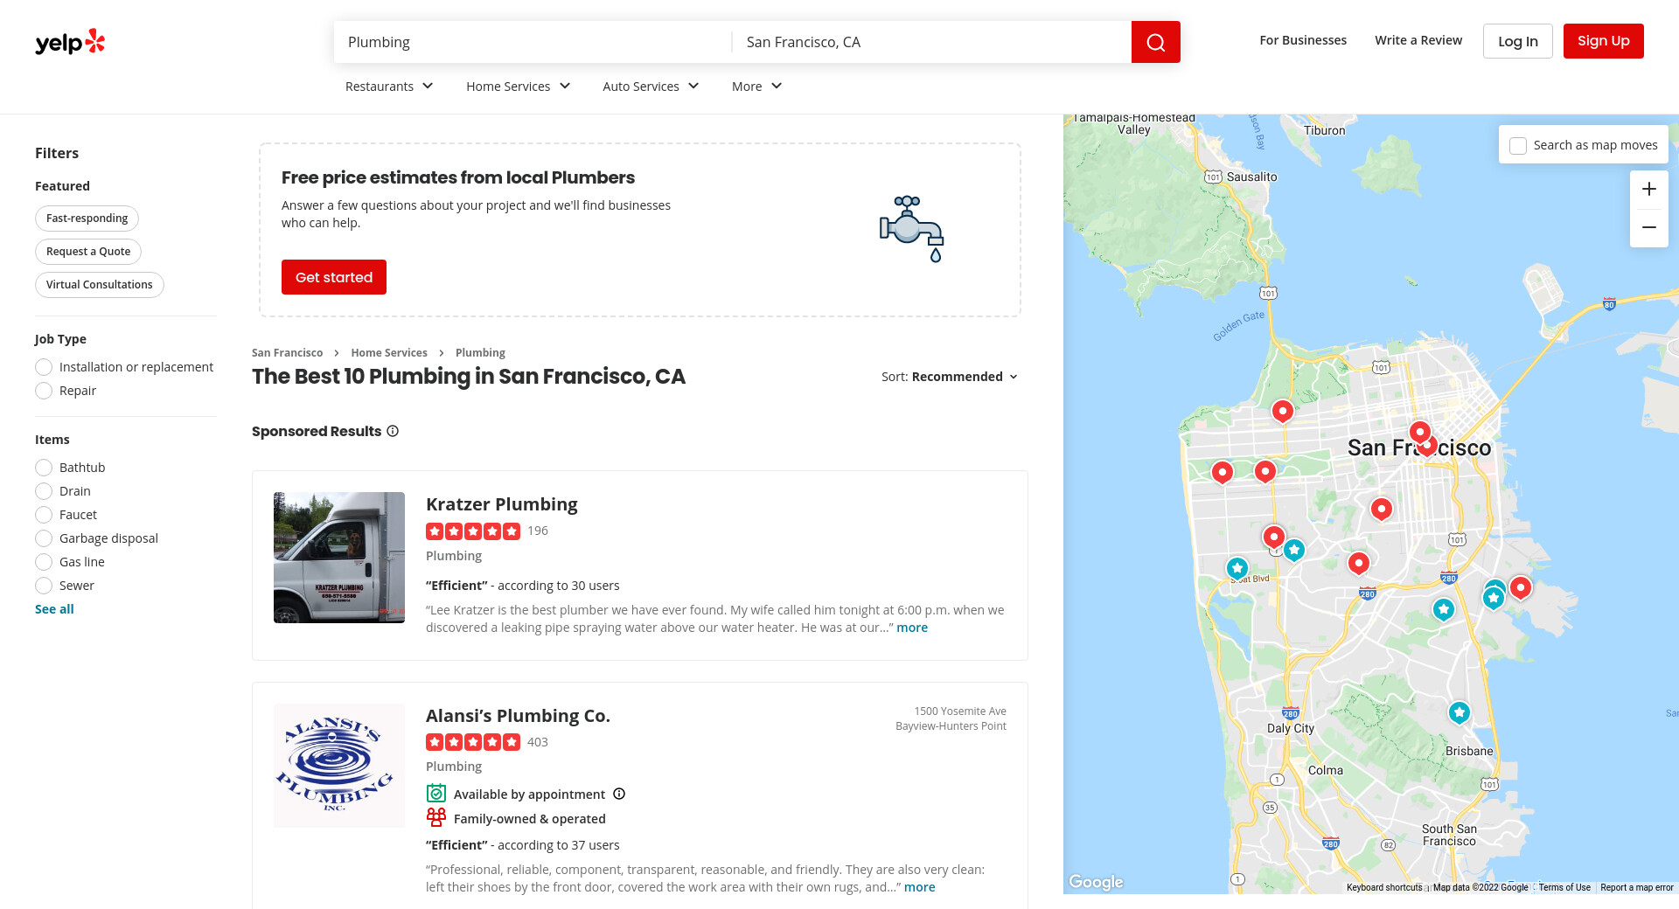Click the red search magnifier button
This screenshot has height=909, width=1679.
1155,42
